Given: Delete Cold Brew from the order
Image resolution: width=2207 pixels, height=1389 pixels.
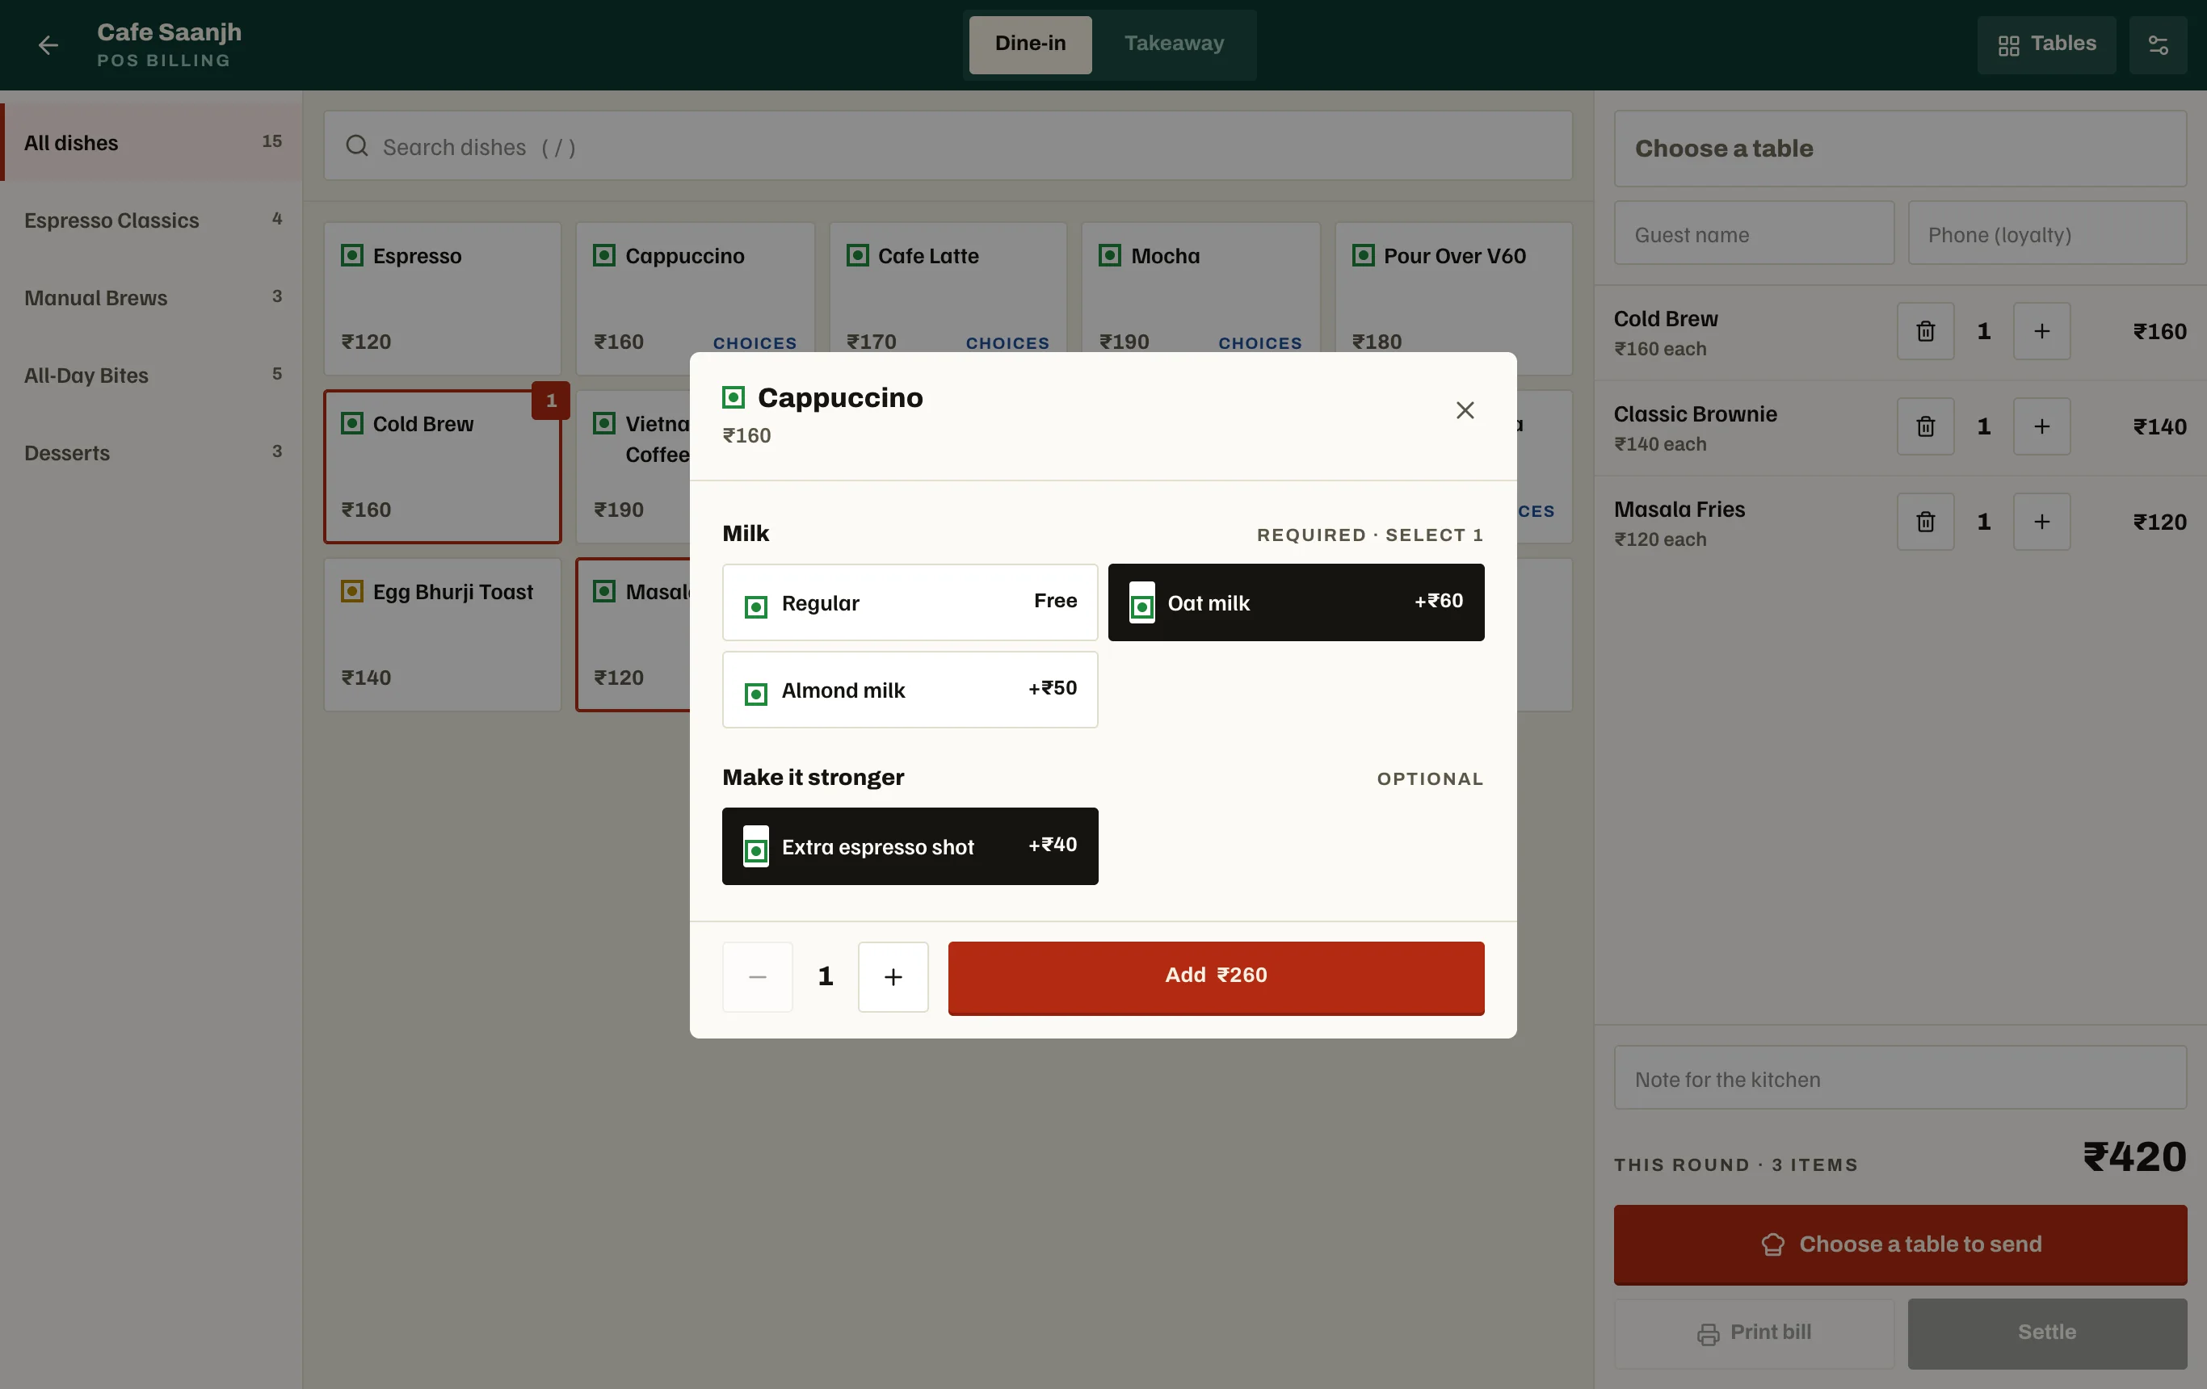Looking at the screenshot, I should pos(1925,331).
